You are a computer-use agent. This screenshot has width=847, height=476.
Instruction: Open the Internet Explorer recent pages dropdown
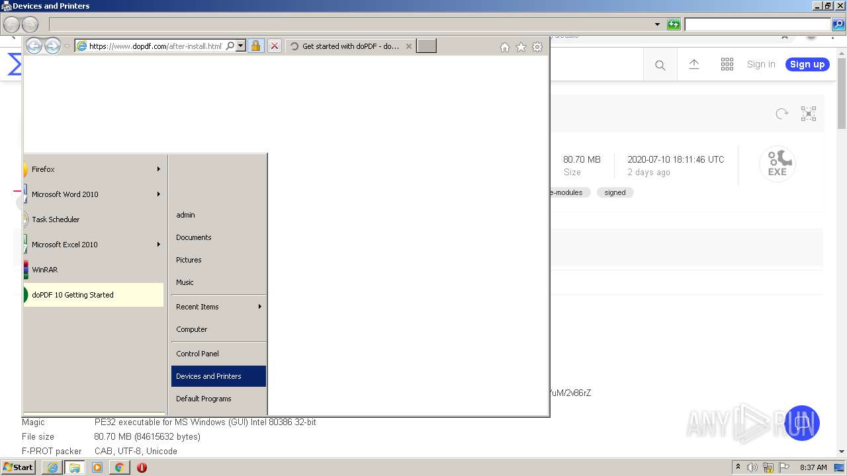click(67, 46)
